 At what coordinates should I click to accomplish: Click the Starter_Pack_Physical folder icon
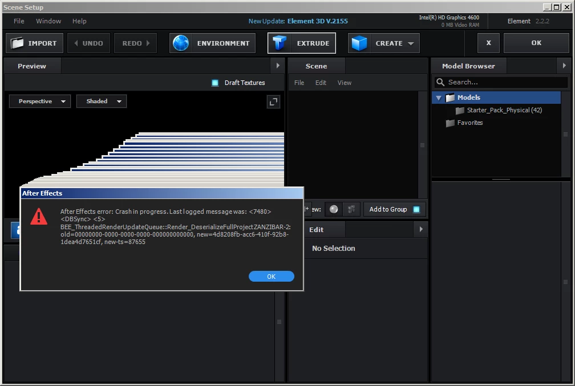click(x=460, y=111)
